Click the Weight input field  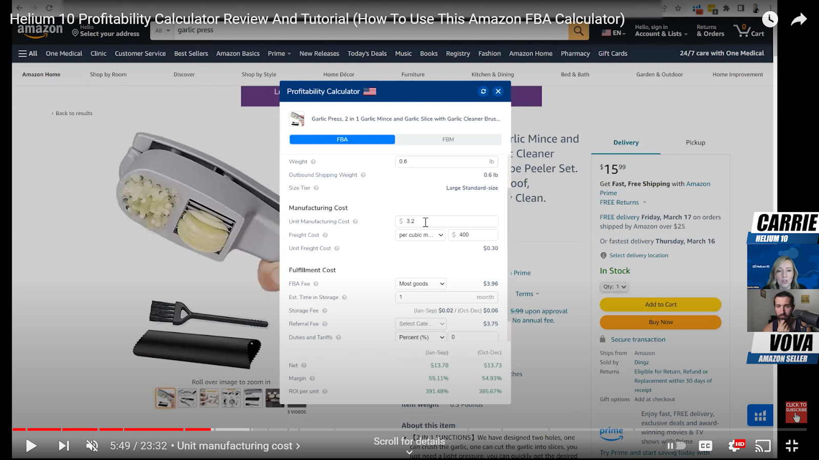447,162
